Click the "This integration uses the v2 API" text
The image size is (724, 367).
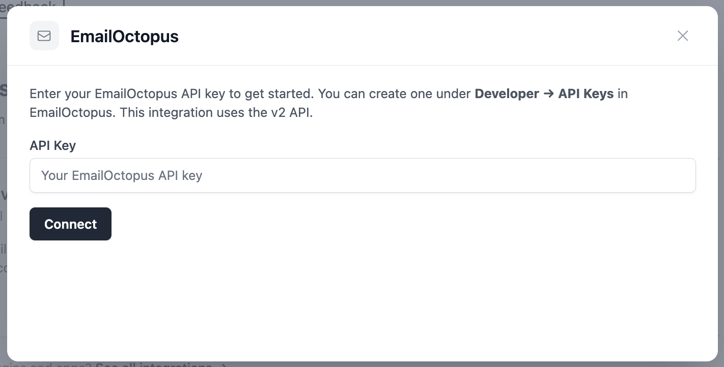click(x=216, y=112)
